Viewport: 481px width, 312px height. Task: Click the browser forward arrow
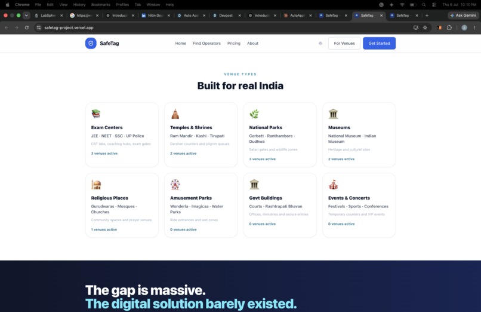(17, 27)
